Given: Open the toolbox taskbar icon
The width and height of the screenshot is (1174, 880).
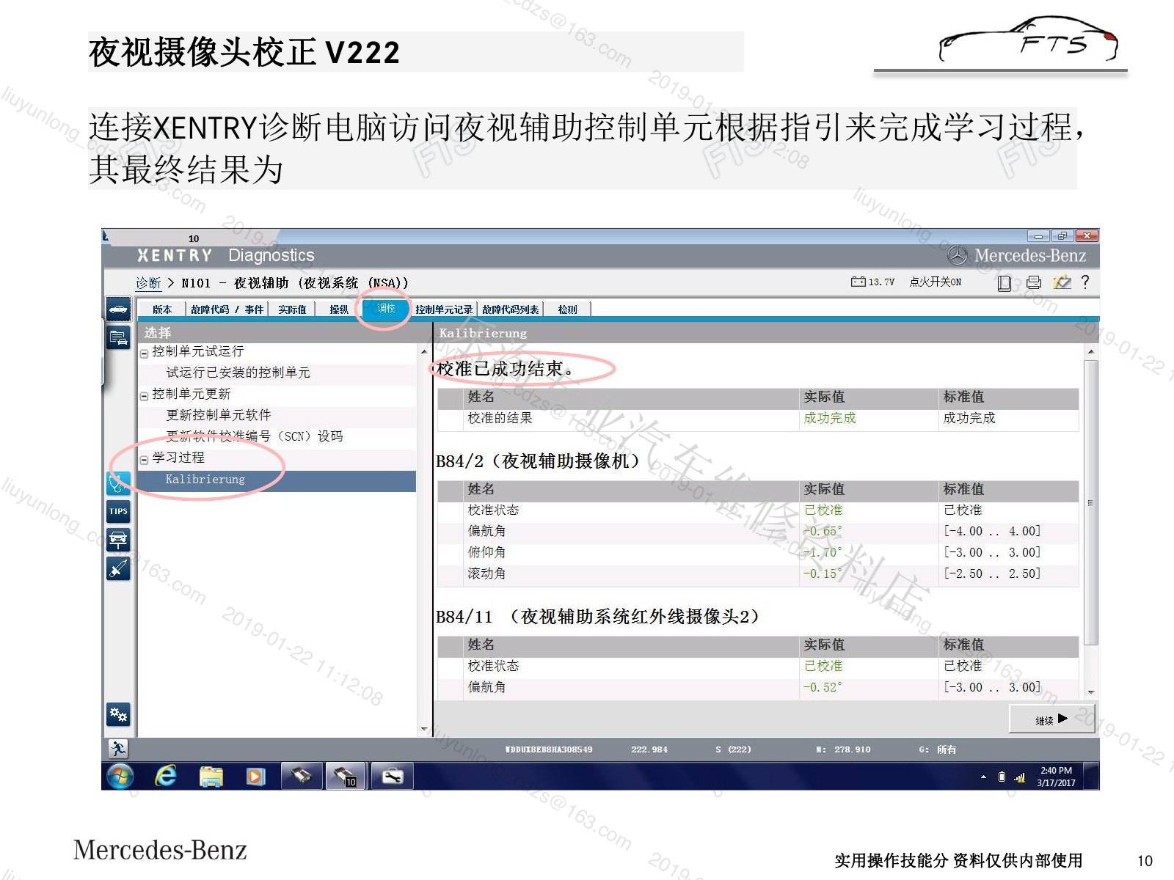Looking at the screenshot, I should pos(392,776).
